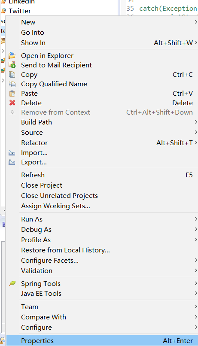Viewport: 198px width, 346px height.
Task: Click the Export tray icon
Action: [x=12, y=162]
